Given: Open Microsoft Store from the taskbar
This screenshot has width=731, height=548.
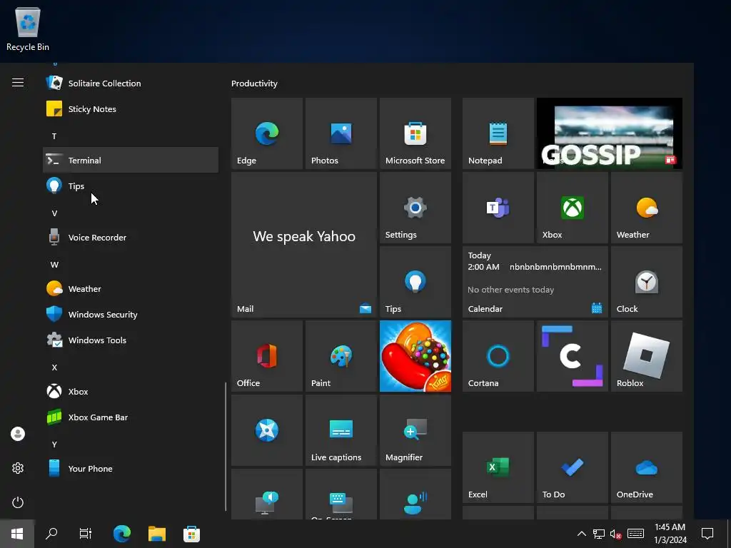Looking at the screenshot, I should [191, 534].
